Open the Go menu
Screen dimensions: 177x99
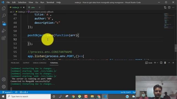(x=37, y=2)
